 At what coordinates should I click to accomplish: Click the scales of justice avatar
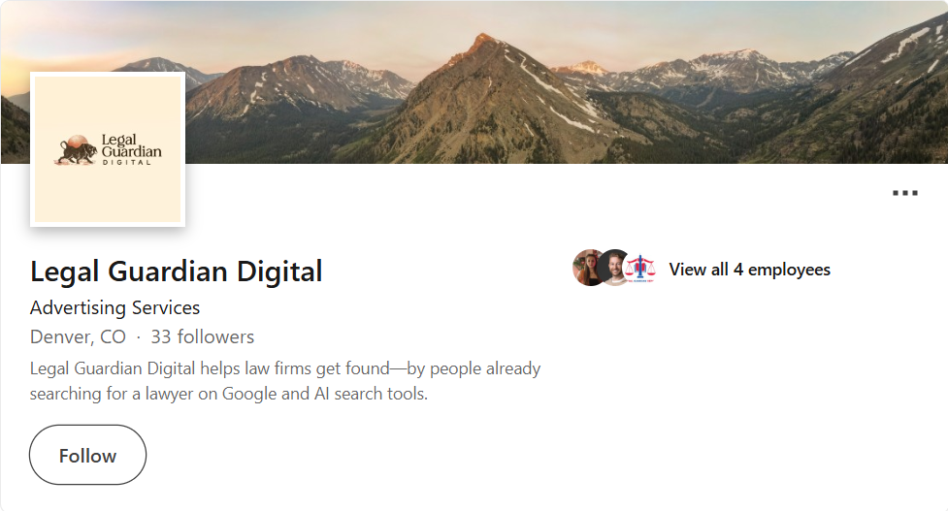click(640, 269)
